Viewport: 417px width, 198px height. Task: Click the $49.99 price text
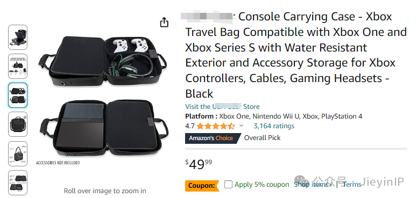coord(199,165)
